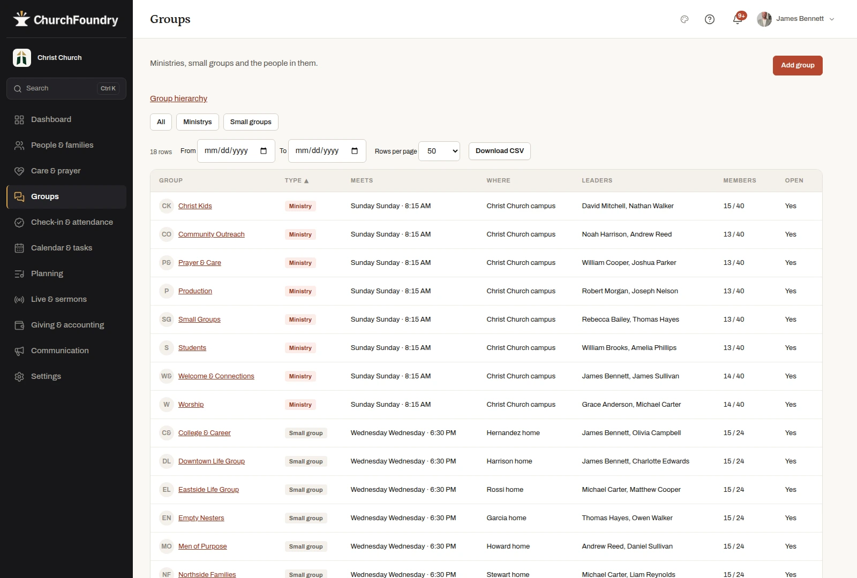Open the notifications bell
The image size is (857, 578).
(x=738, y=19)
